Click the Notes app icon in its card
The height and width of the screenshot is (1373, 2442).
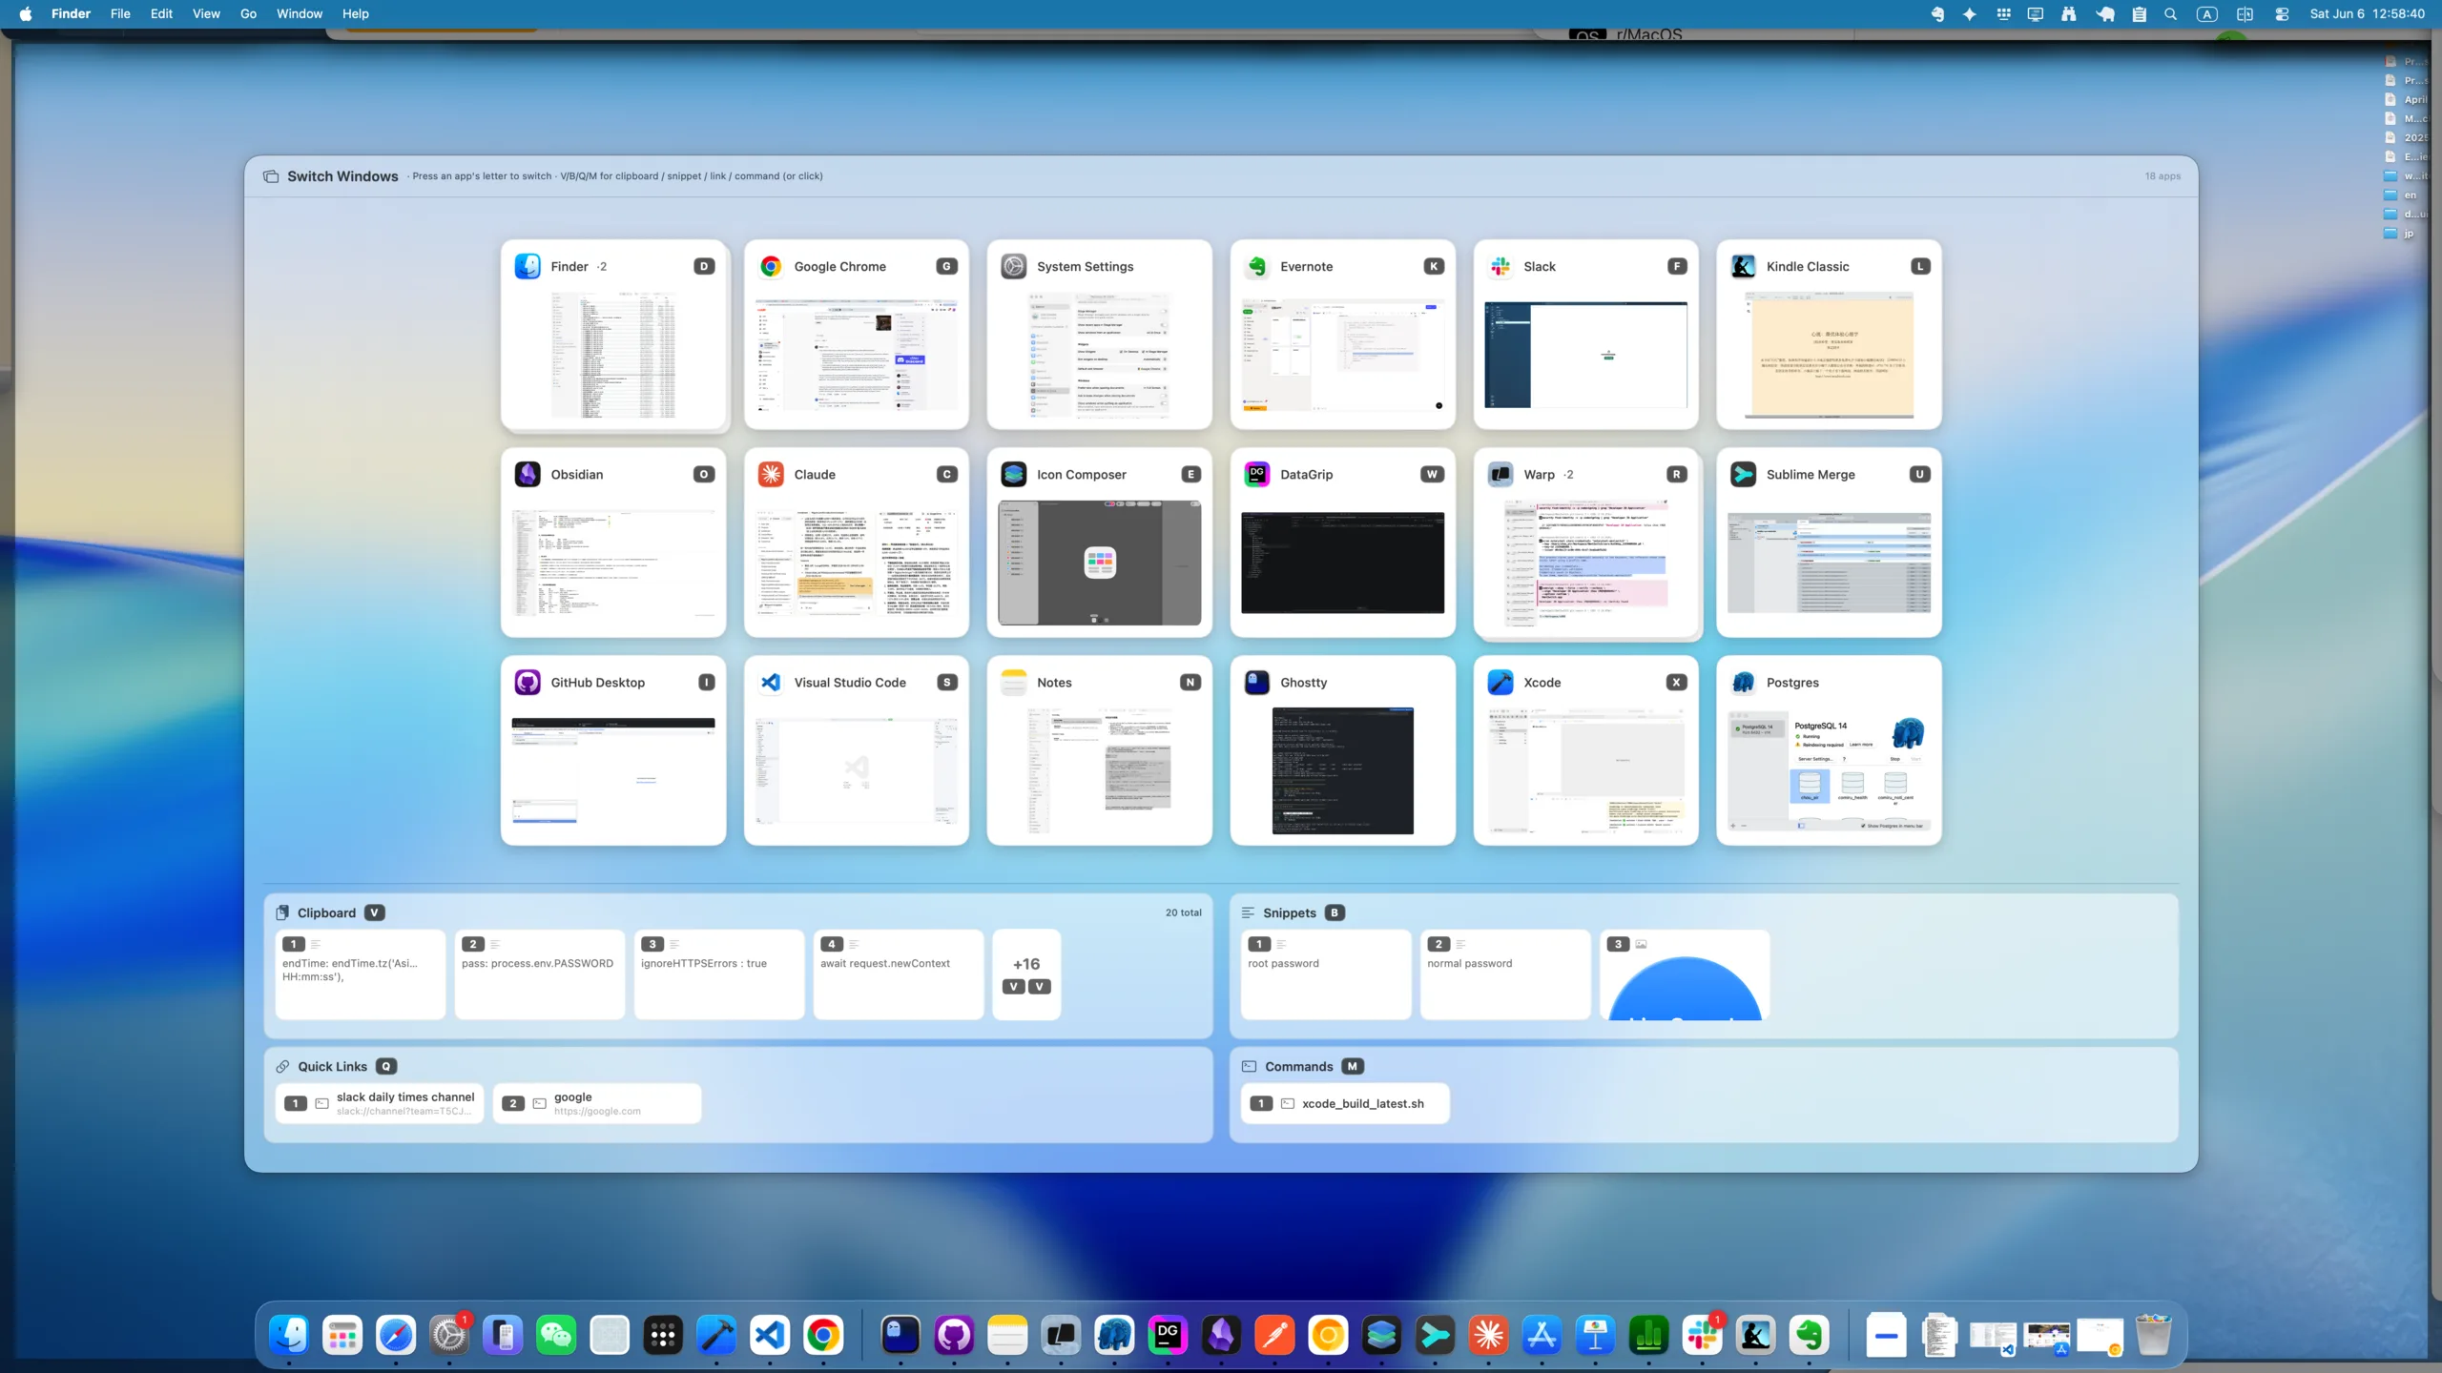click(x=1014, y=682)
